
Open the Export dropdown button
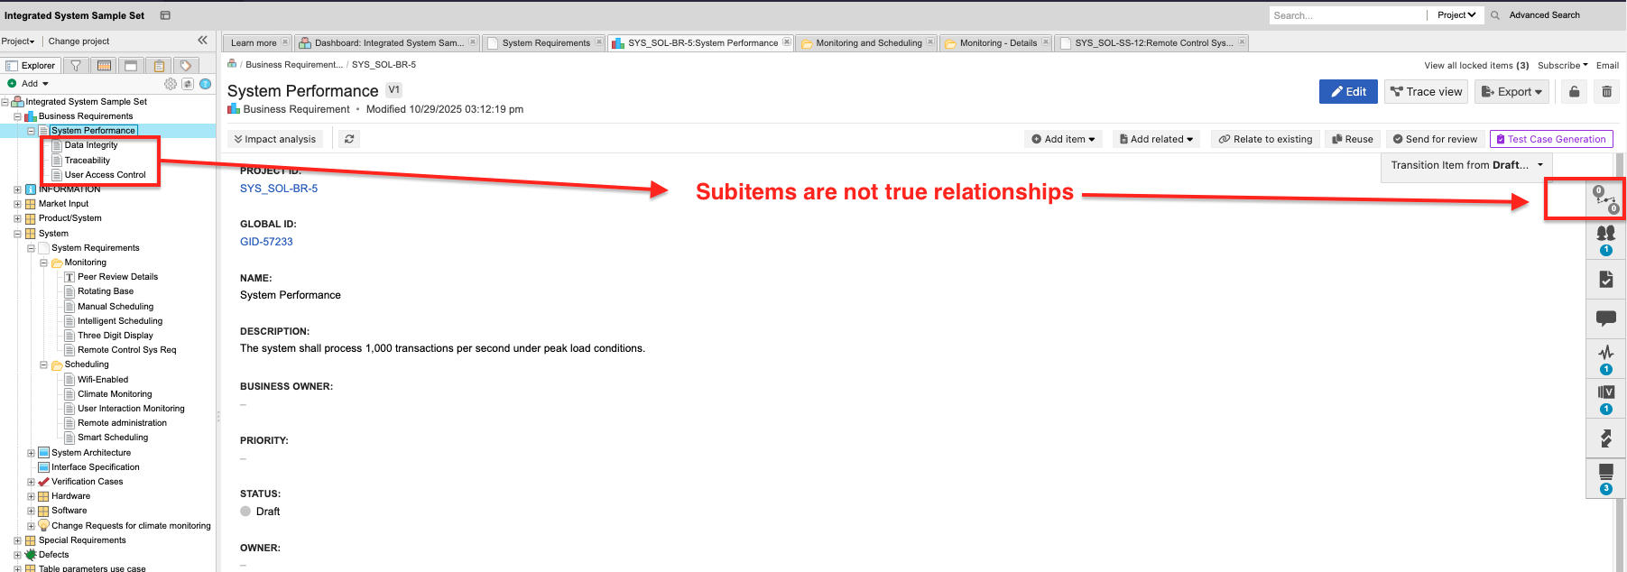[1511, 91]
